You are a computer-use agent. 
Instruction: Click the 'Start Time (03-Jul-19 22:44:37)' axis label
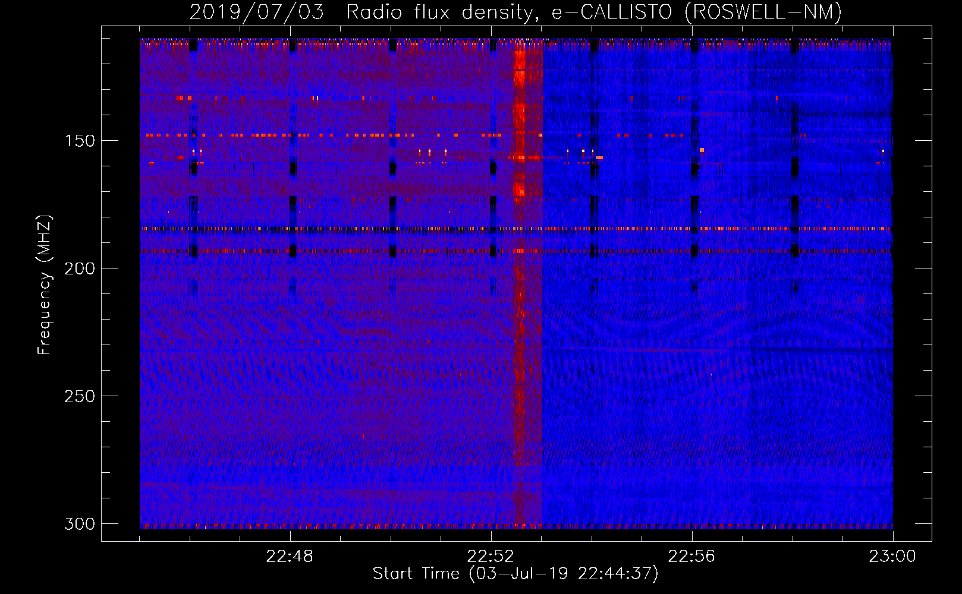(x=515, y=574)
